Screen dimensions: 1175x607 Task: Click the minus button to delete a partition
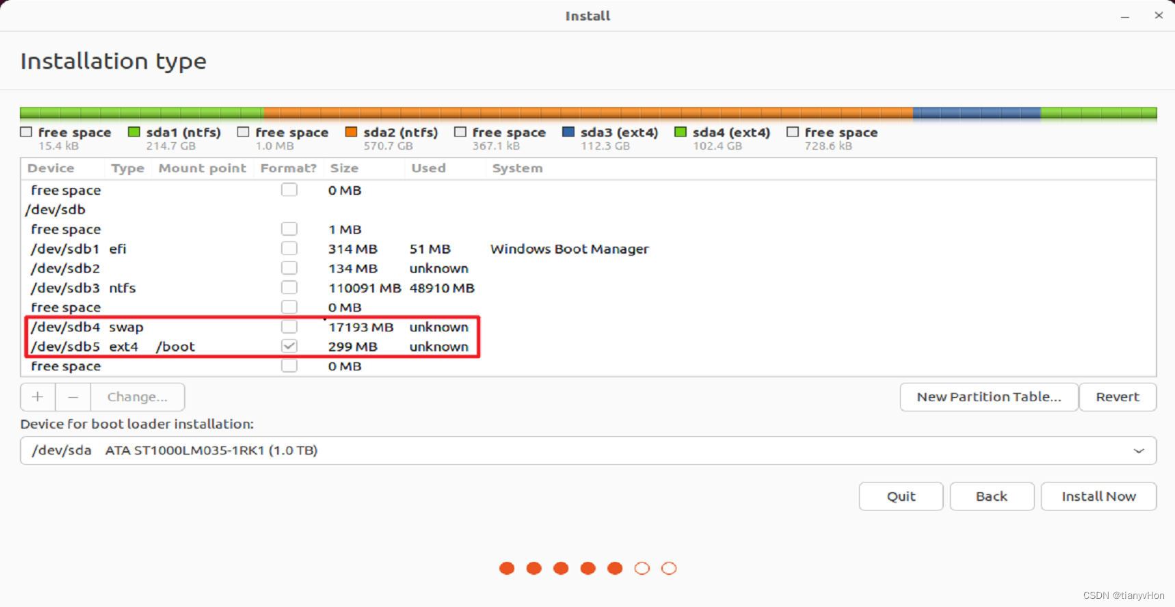pos(73,397)
